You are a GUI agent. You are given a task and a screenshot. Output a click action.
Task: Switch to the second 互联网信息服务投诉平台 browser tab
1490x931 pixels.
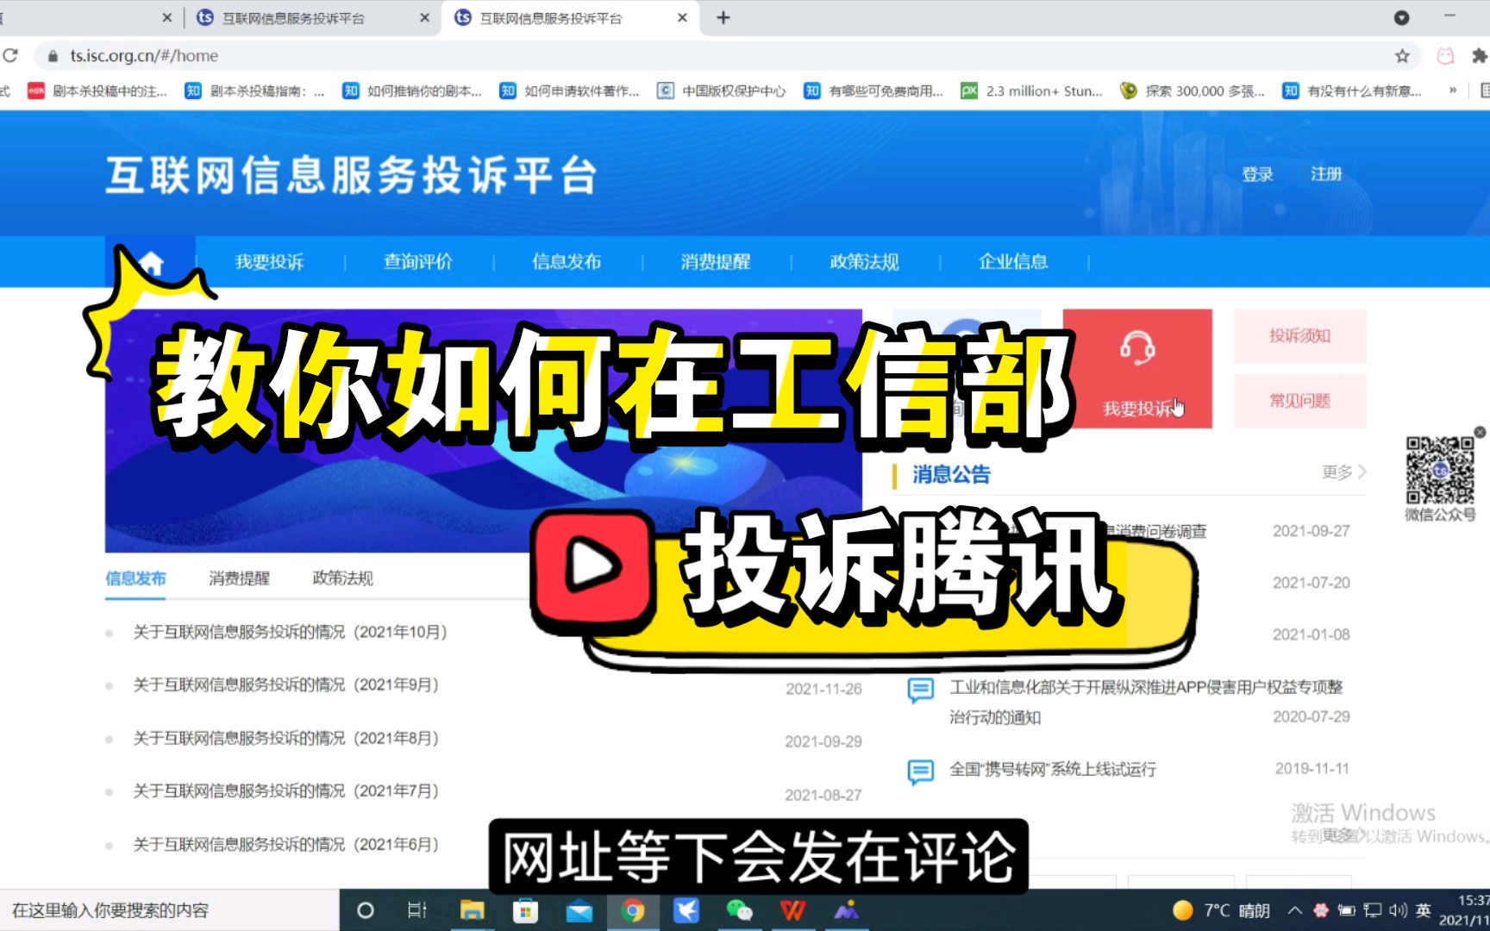(x=293, y=18)
